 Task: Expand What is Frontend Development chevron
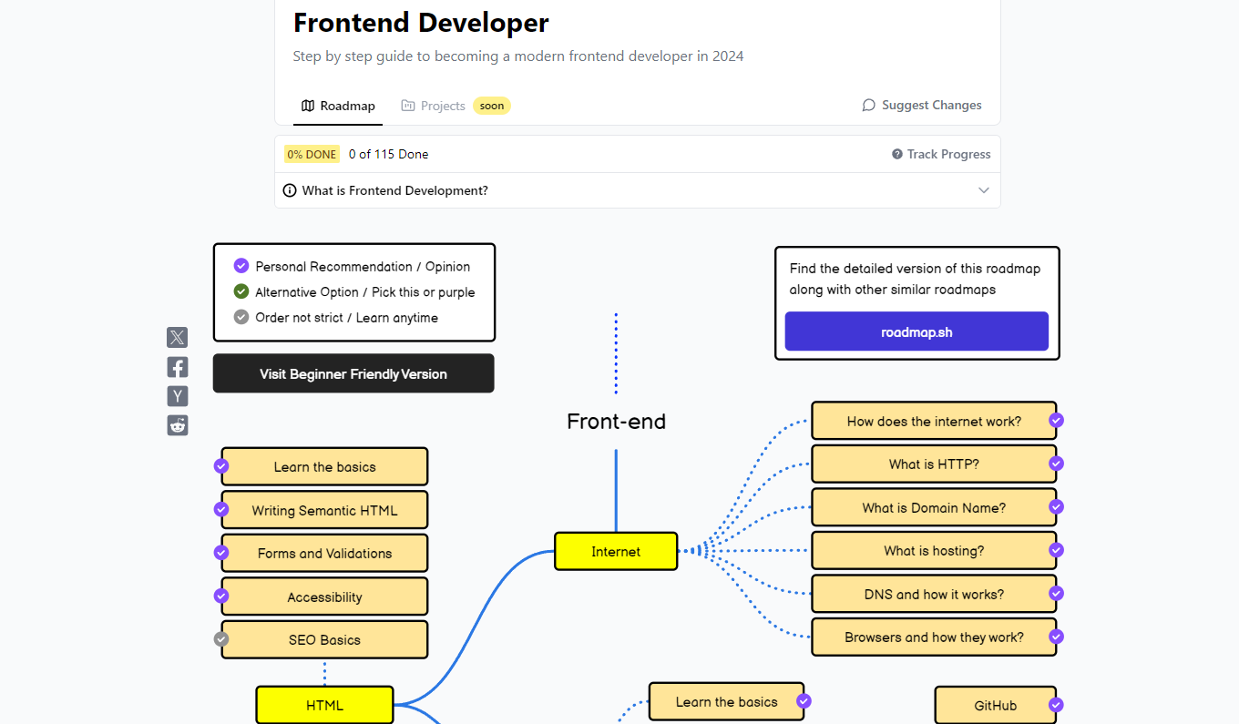(984, 190)
